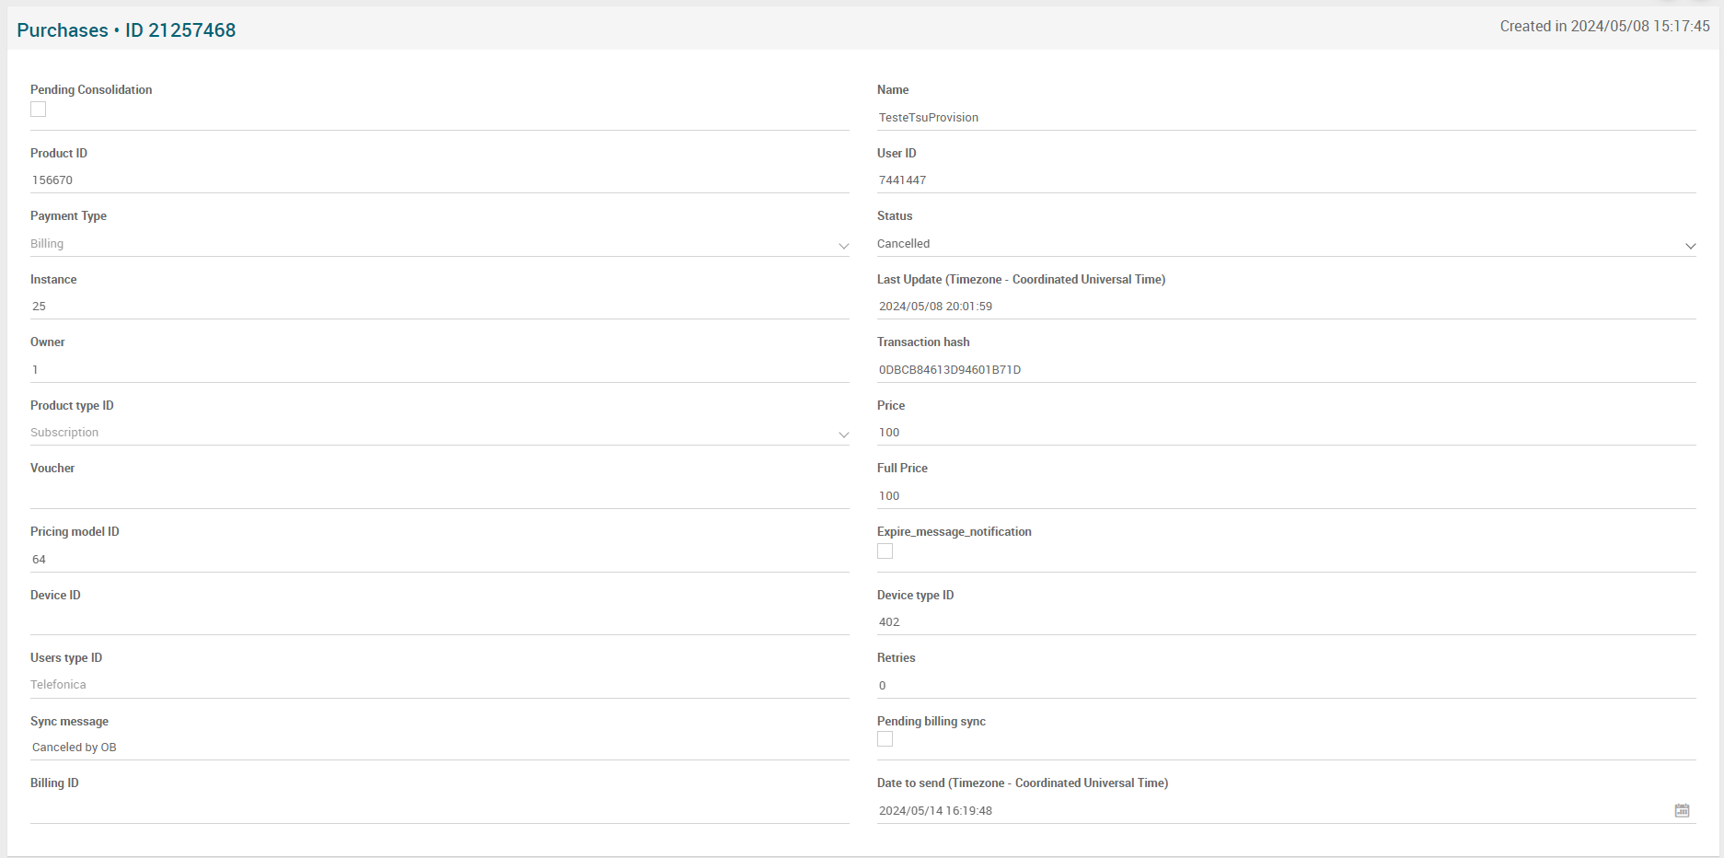The width and height of the screenshot is (1724, 858).
Task: Click the Product ID input field
Action: click(439, 180)
